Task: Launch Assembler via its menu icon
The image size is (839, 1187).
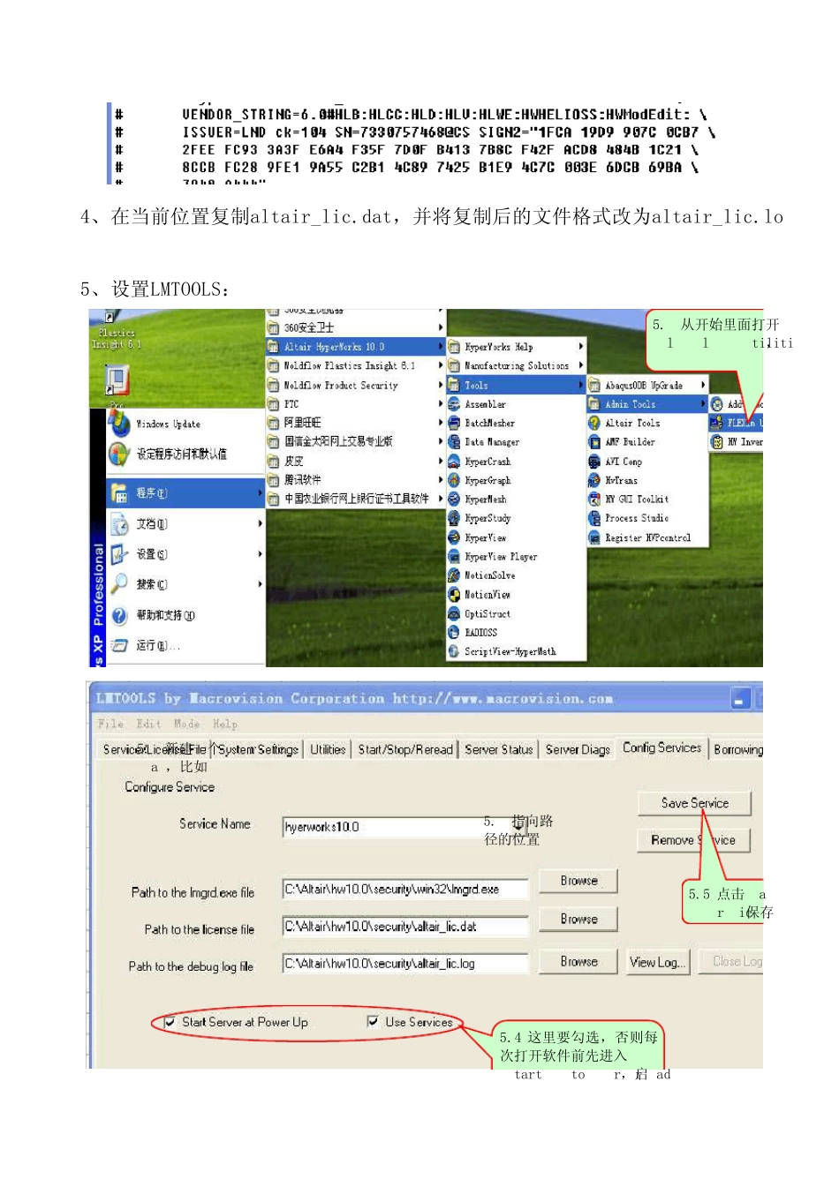Action: coord(454,403)
